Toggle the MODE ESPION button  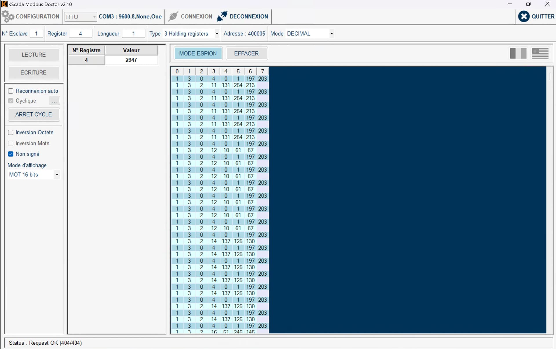(x=198, y=53)
